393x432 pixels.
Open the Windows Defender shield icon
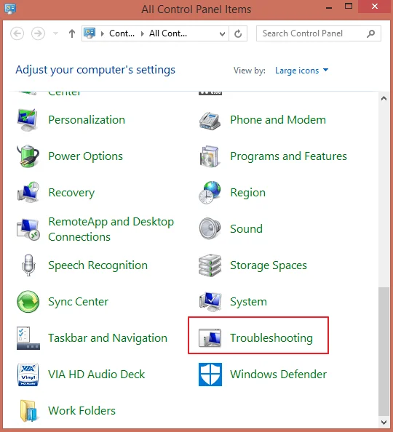(x=210, y=375)
